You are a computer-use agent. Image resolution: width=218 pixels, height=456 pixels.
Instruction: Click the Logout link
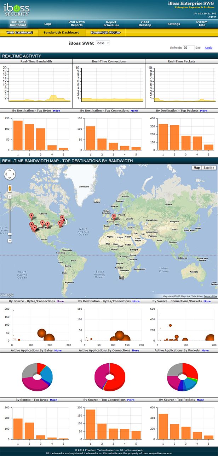click(x=212, y=17)
